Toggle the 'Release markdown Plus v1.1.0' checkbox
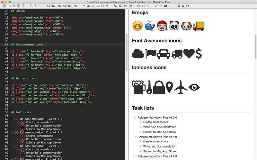The width and height of the screenshot is (257, 160). click(135, 137)
